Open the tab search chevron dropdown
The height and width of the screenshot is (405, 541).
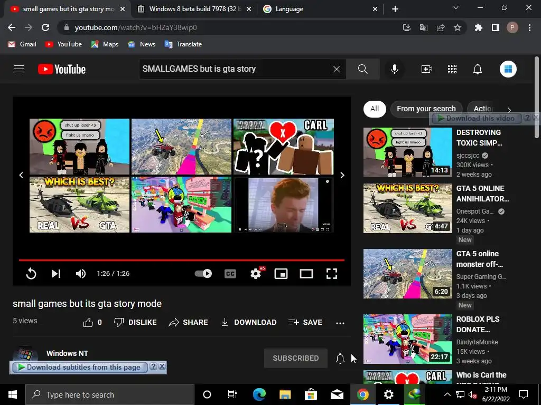[456, 7]
